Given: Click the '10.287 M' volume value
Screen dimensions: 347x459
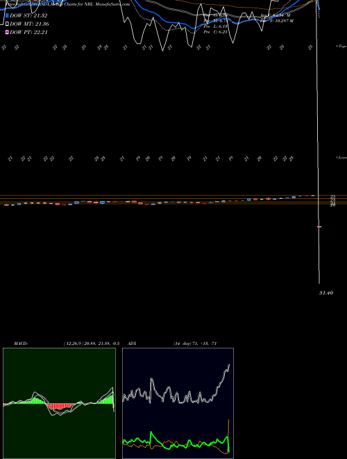Looking at the screenshot, I should click(x=285, y=21).
